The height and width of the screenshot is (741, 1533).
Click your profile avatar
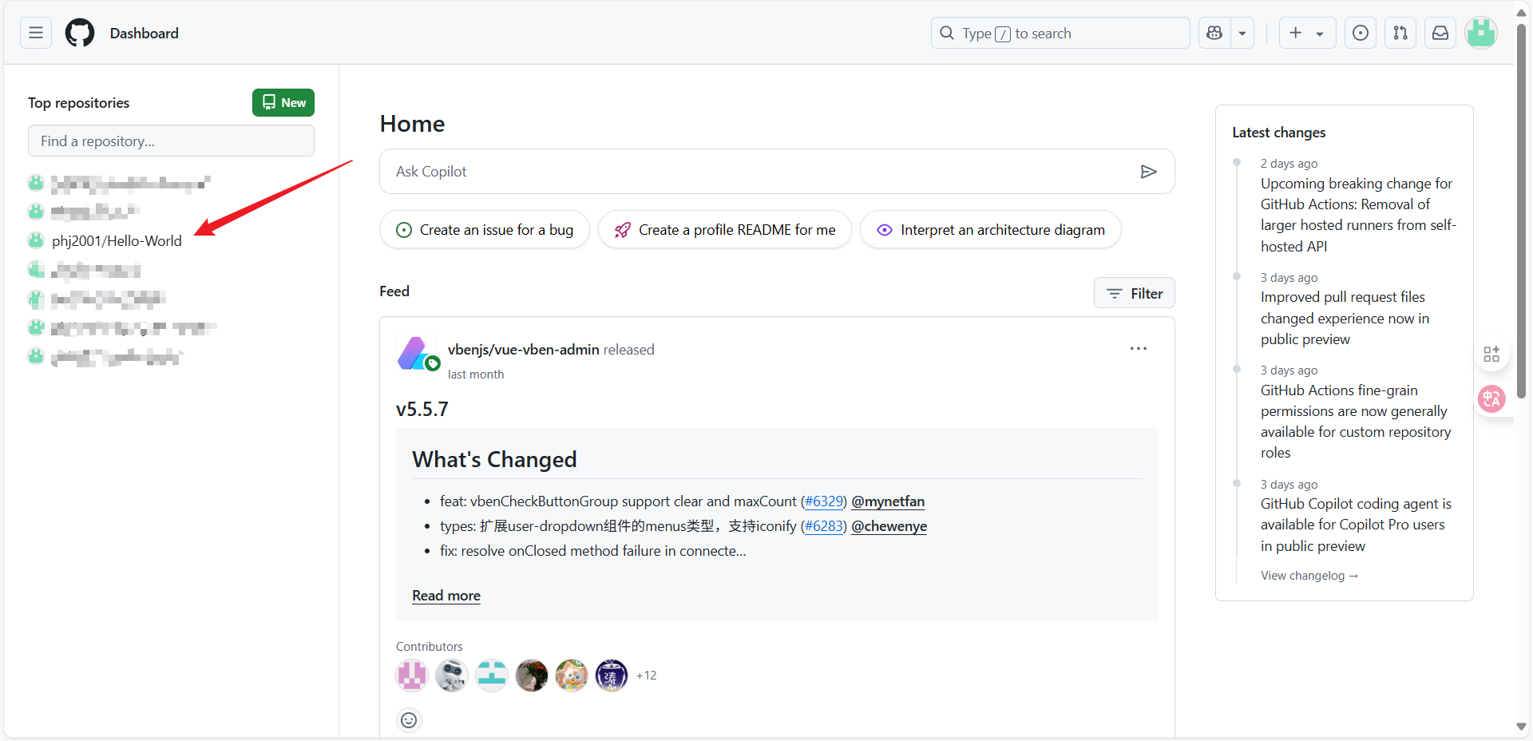point(1481,33)
